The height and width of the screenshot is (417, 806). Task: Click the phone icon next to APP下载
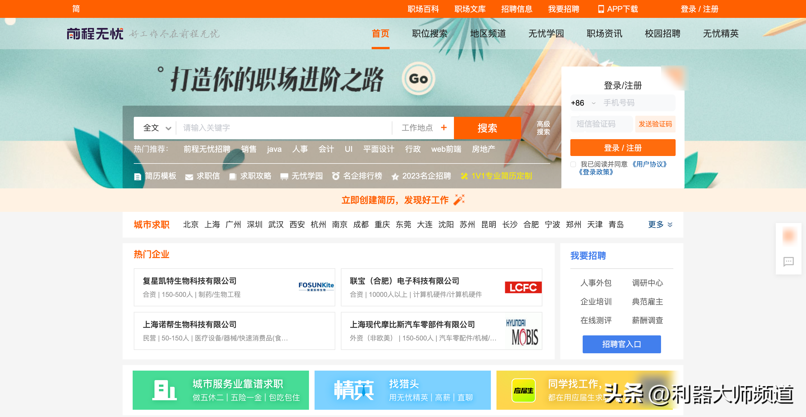click(x=600, y=9)
